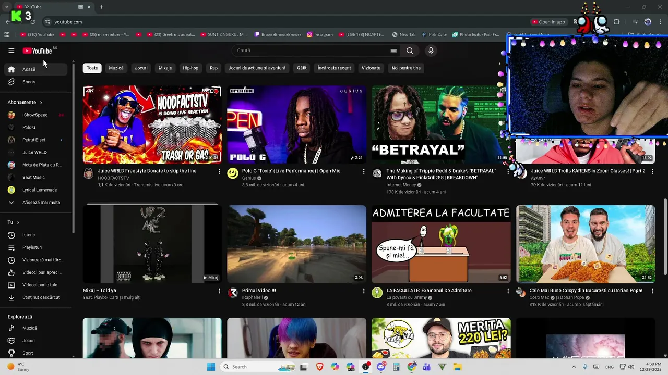Open Instagram bookmark

320,35
